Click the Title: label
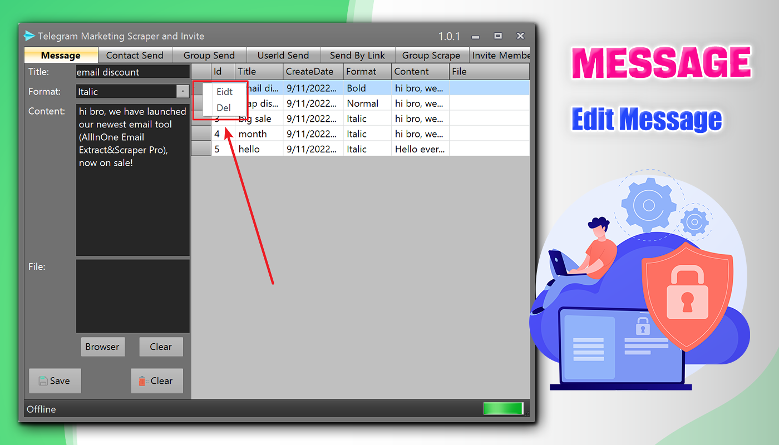779x445 pixels. click(x=39, y=72)
